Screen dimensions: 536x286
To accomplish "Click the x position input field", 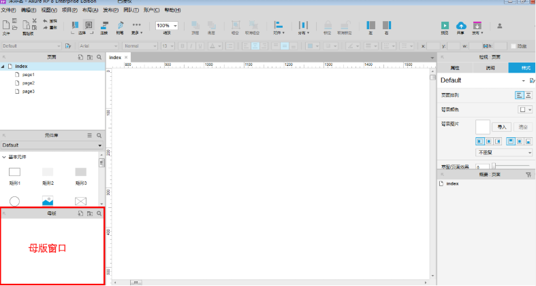I will click(x=433, y=46).
